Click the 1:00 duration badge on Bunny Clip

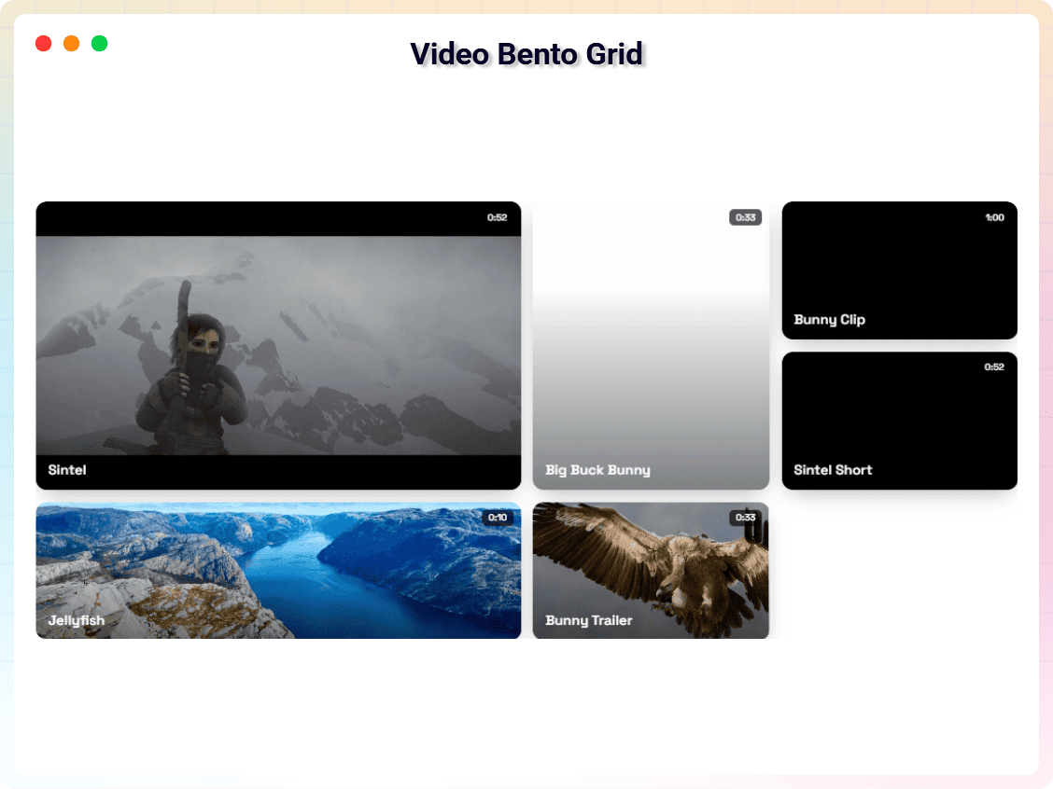994,217
